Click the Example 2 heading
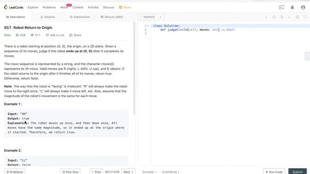Image resolution: width=310 pixels, height=174 pixels. click(13, 150)
